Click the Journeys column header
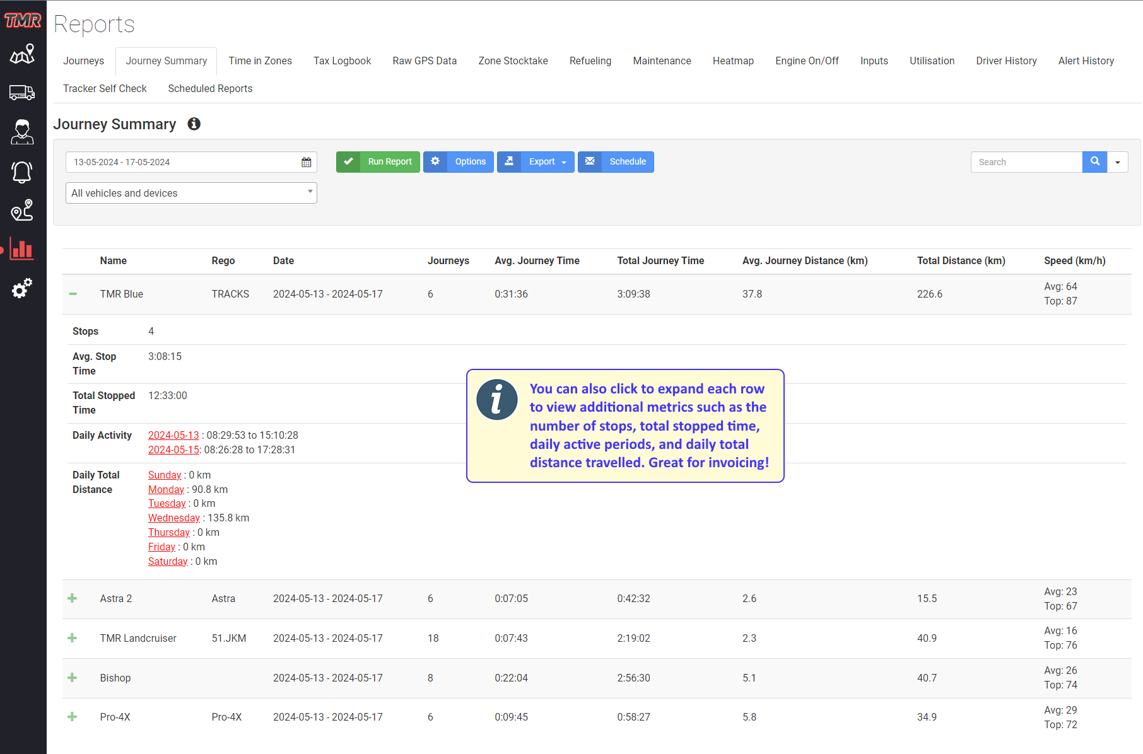1143x754 pixels. tap(448, 261)
